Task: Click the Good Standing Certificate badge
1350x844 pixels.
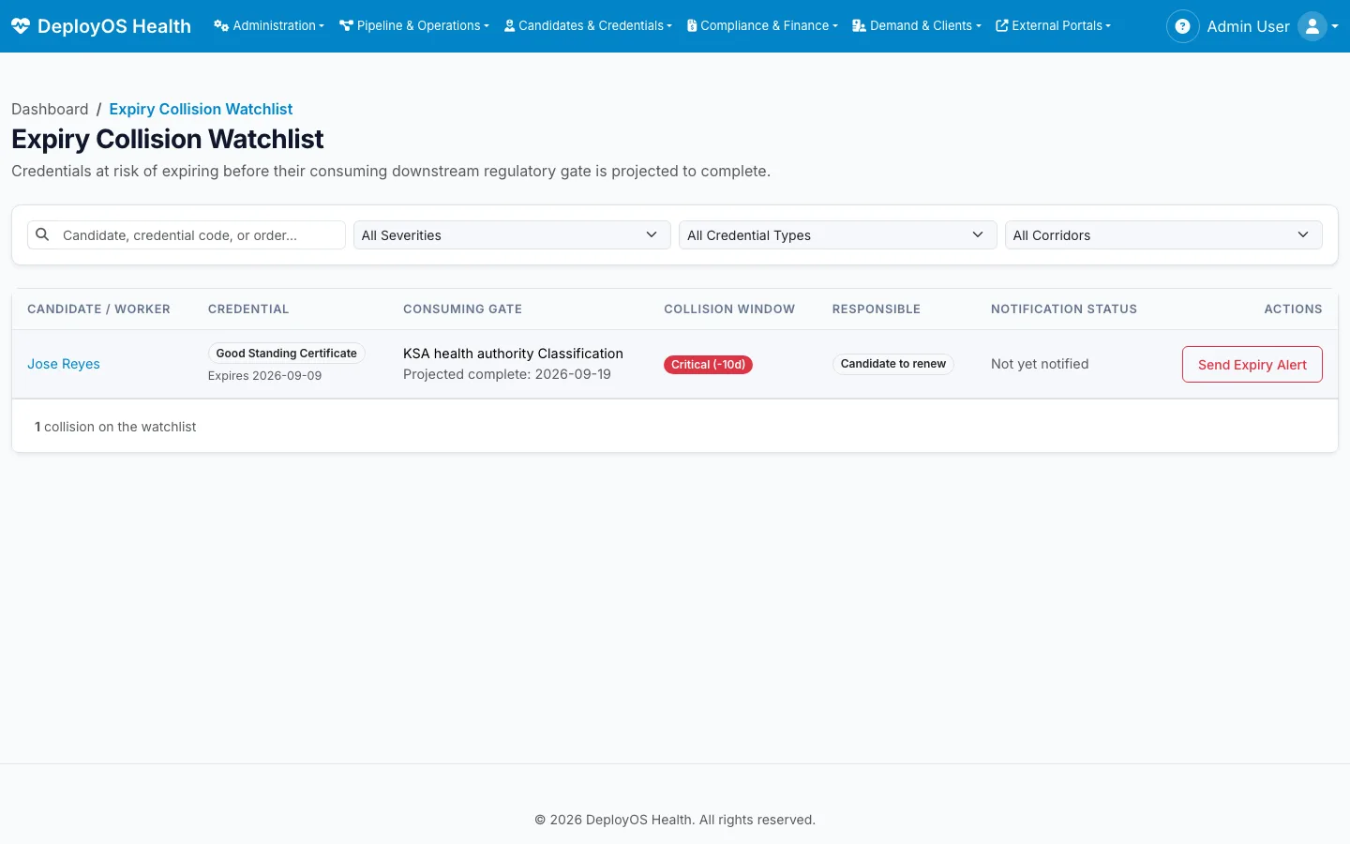Action: (x=286, y=354)
